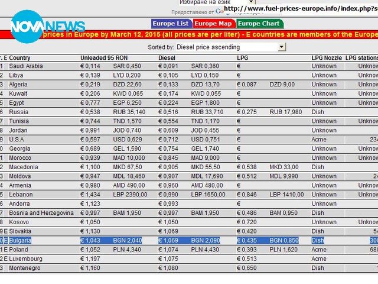Click the Poland country cell
378x284 pixels.
(x=19, y=250)
